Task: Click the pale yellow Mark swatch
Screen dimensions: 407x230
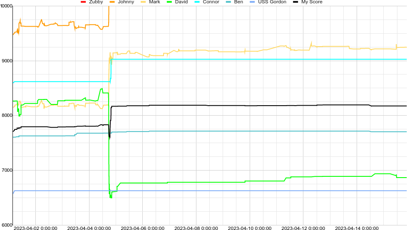Action: (143, 2)
